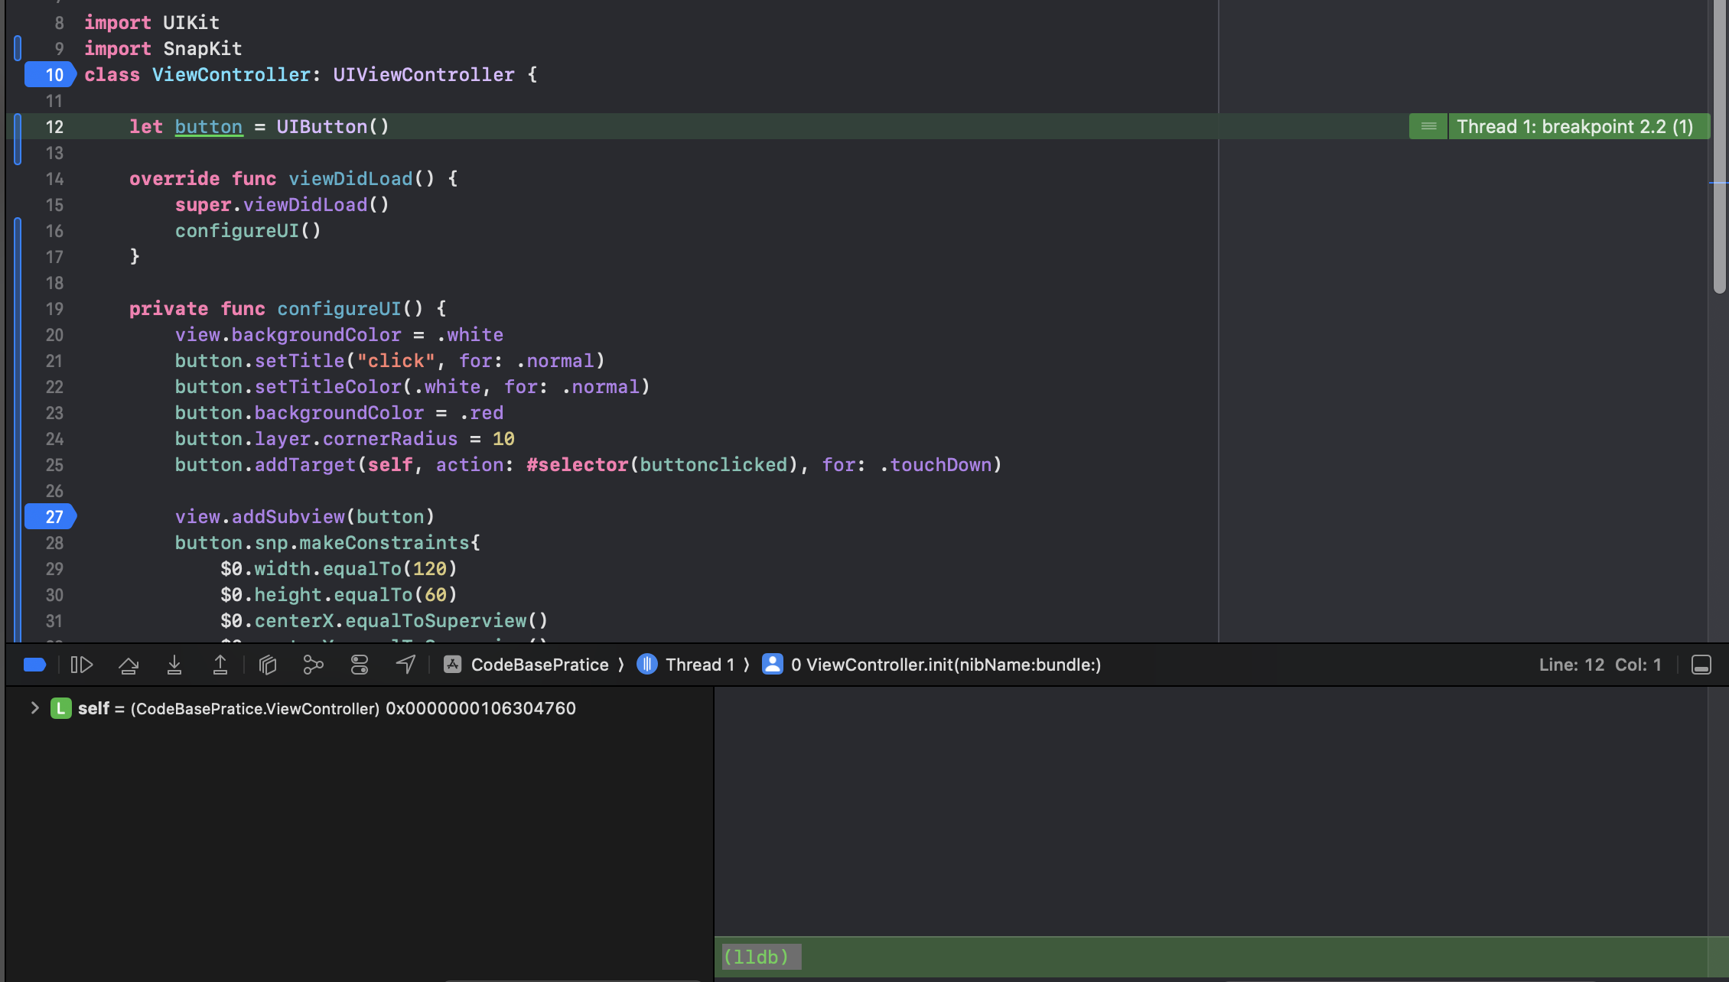
Task: Deactivate breakpoints using the blue breakpoint icon
Action: pos(34,665)
